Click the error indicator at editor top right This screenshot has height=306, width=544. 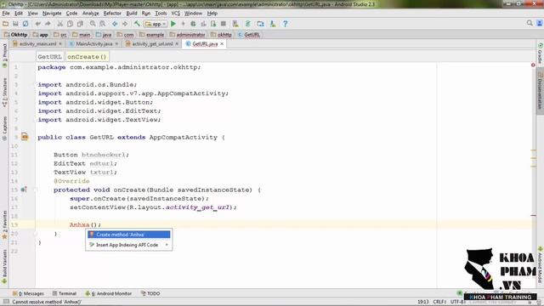click(533, 65)
